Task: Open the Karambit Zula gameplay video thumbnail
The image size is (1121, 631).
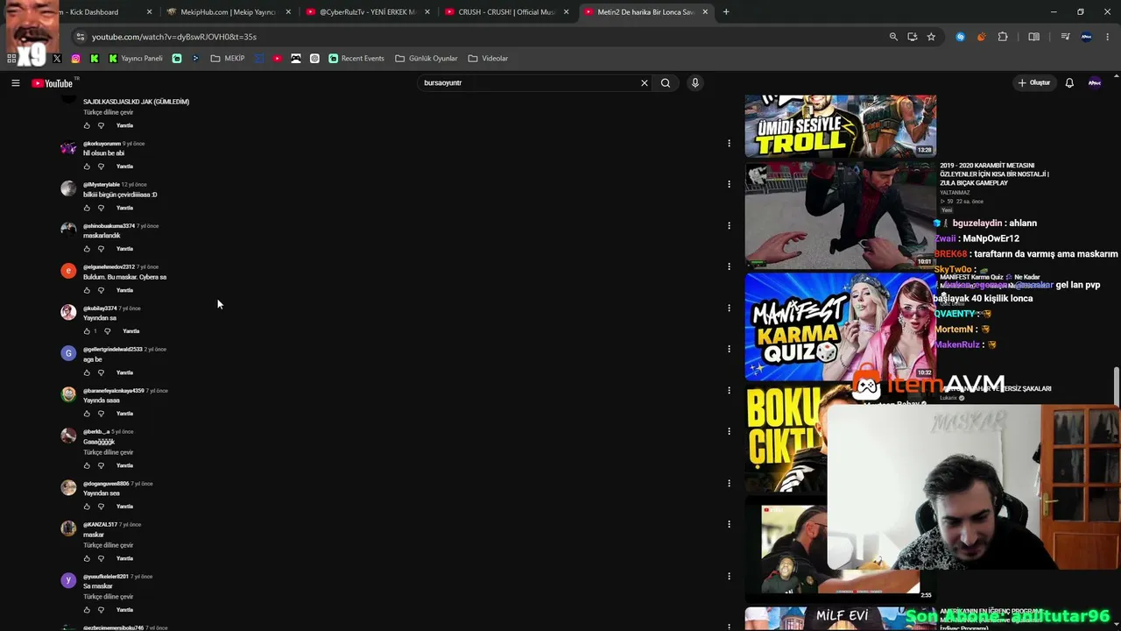Action: click(840, 215)
